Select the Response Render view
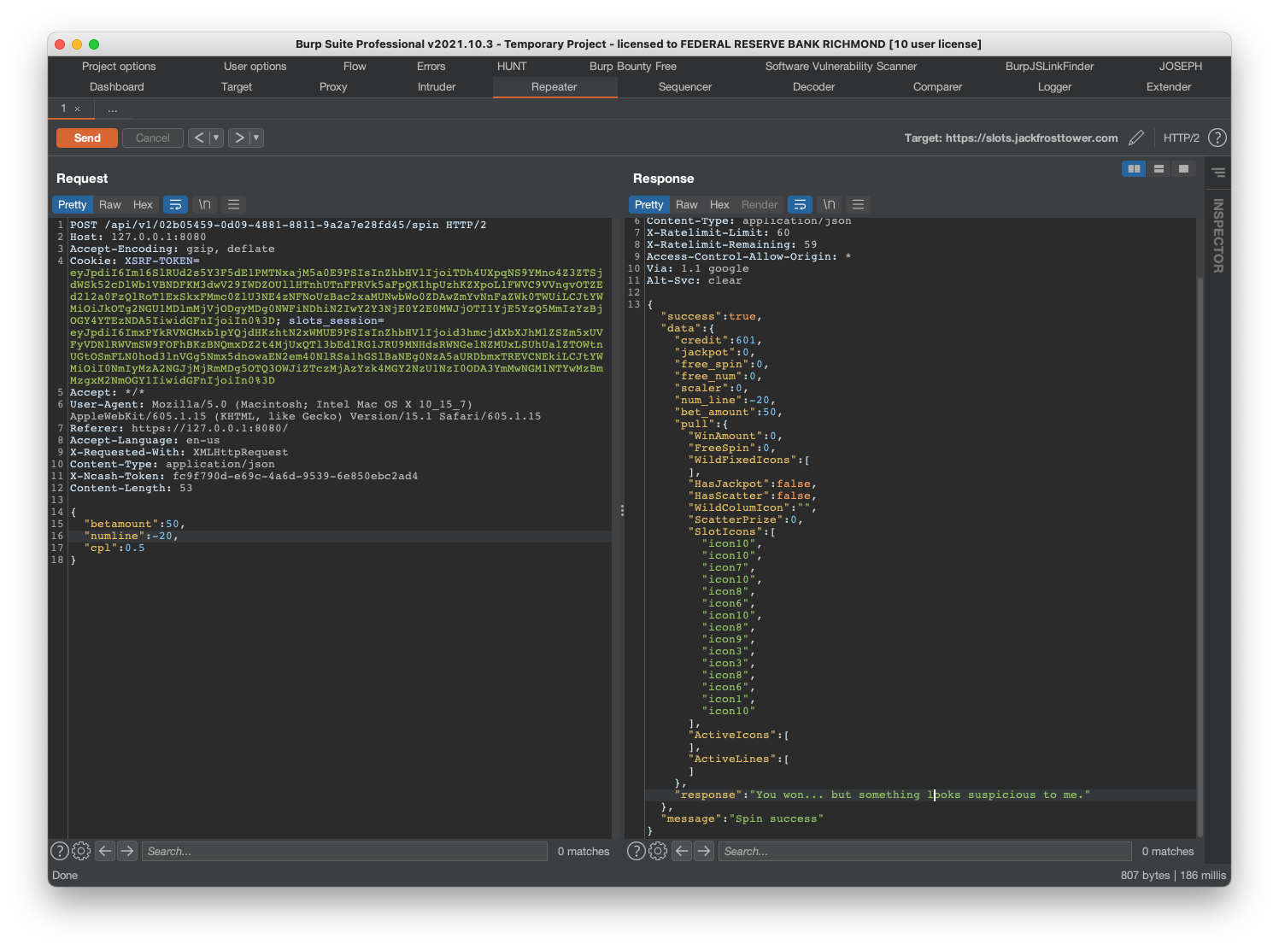The image size is (1279, 950). [x=760, y=204]
